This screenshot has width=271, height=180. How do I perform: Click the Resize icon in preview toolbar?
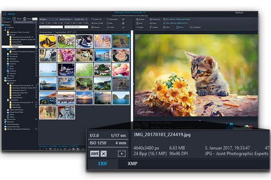pos(178,27)
